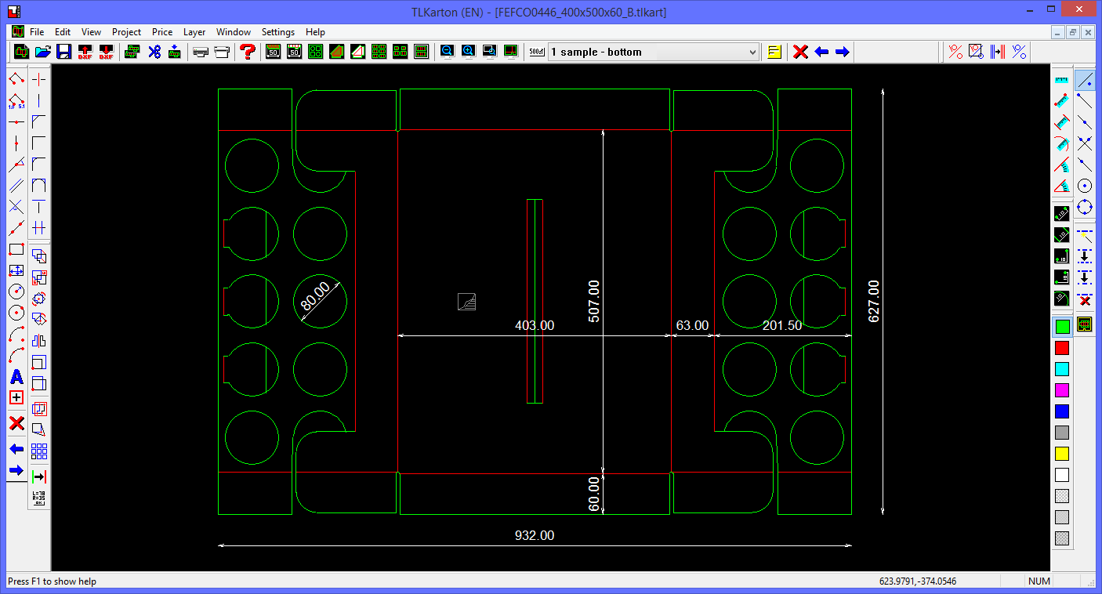Click the DXF import icon with down arrow
The height and width of the screenshot is (594, 1102).
point(106,52)
